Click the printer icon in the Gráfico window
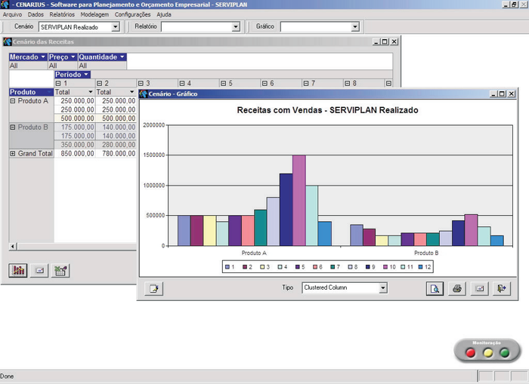Viewport: 529px width, 384px height. pos(457,288)
